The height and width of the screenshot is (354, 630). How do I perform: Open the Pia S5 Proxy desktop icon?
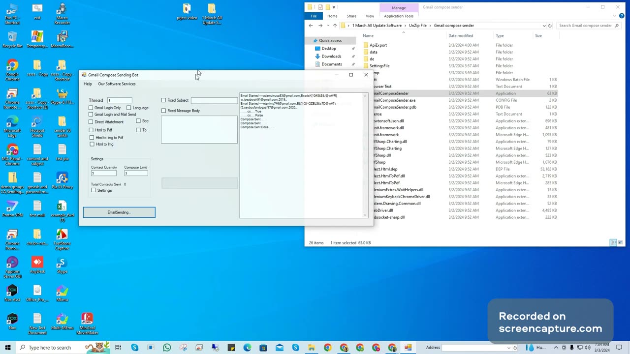(x=62, y=180)
